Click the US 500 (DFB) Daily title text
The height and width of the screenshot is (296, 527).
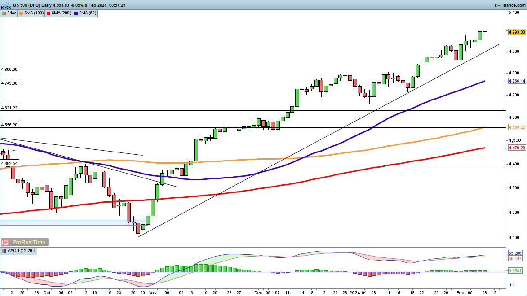[x=33, y=5]
